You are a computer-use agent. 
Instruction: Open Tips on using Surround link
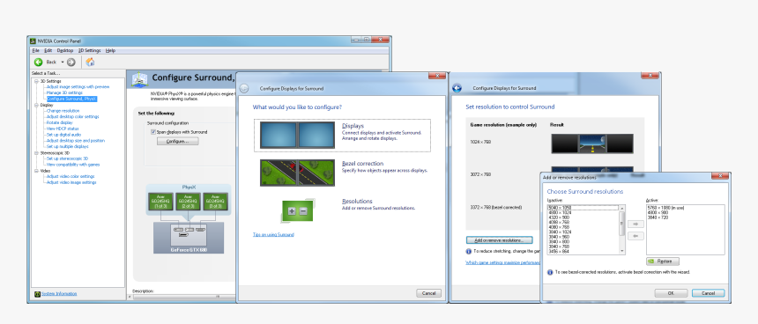273,235
